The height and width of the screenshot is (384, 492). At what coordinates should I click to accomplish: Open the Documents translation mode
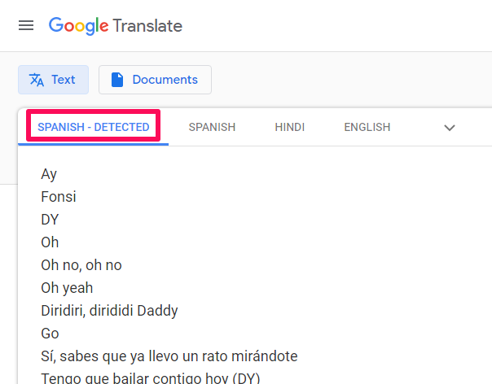155,80
